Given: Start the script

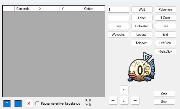Looking at the screenshot, I should [164, 94].
